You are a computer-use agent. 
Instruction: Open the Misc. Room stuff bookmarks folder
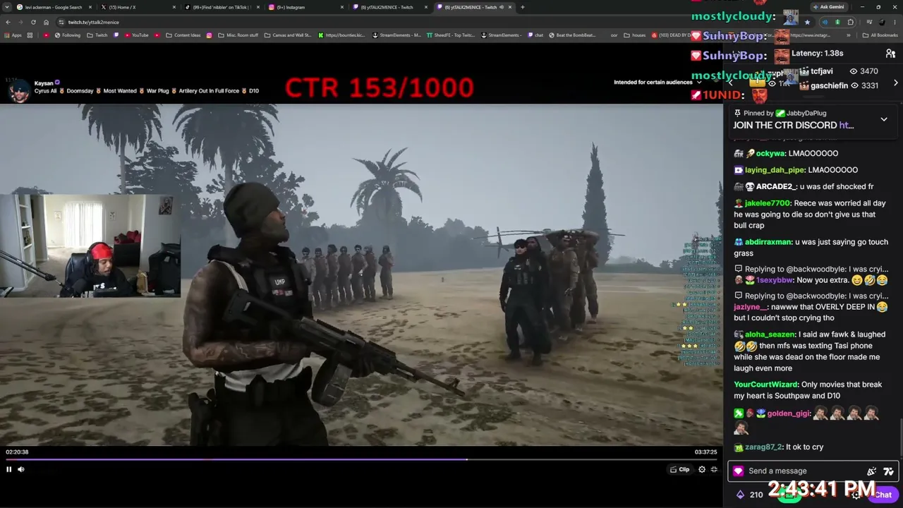pyautogui.click(x=238, y=35)
